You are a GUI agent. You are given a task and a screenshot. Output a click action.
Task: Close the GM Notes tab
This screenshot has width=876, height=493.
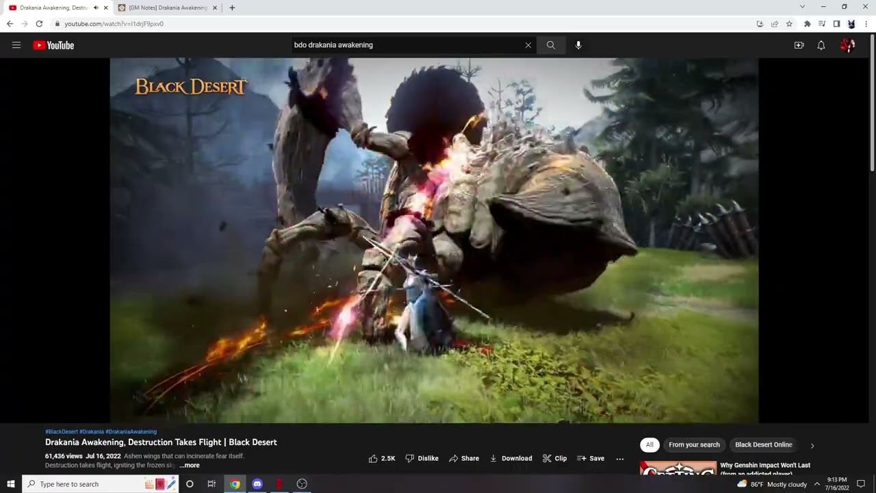[x=215, y=8]
